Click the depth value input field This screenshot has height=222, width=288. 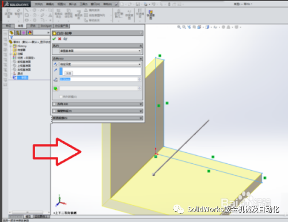(x=98, y=79)
